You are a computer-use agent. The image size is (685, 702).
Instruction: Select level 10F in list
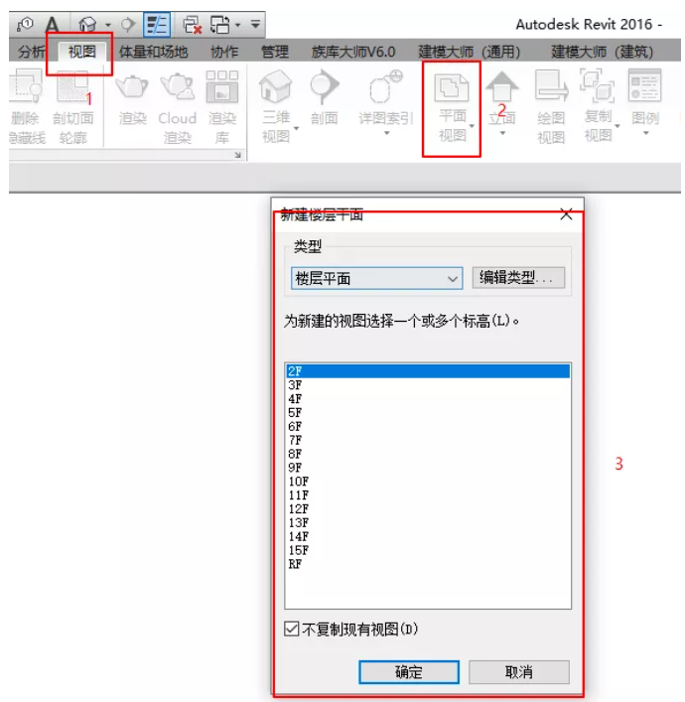(x=428, y=482)
